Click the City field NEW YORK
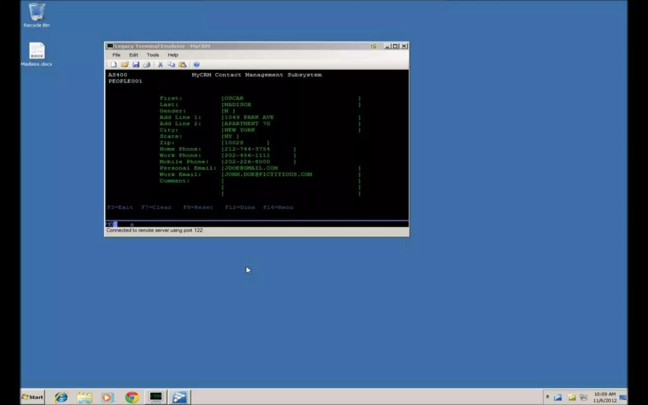 [291, 130]
